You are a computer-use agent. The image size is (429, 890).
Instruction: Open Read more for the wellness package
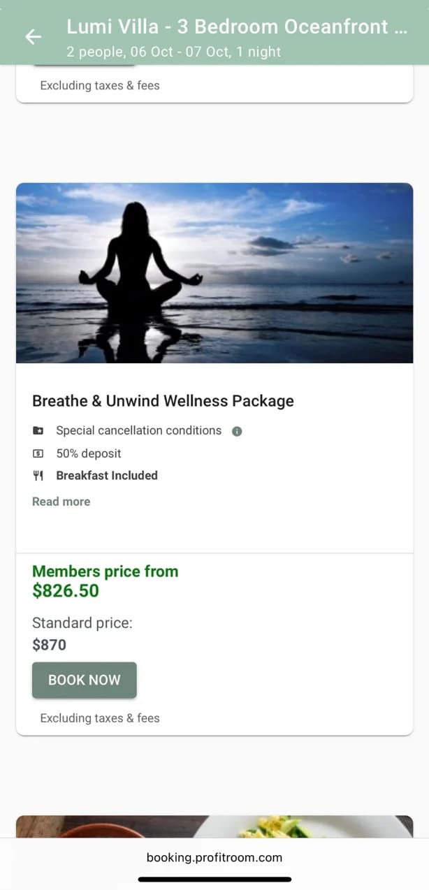pyautogui.click(x=61, y=502)
